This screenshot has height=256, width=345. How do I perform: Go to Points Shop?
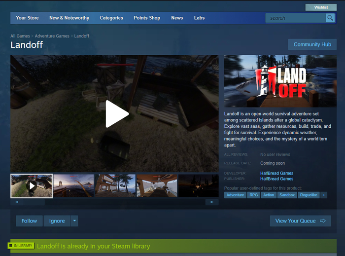(x=147, y=18)
